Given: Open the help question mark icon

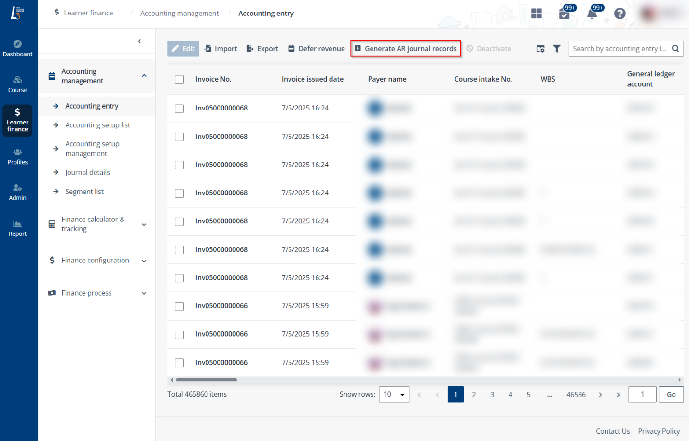Looking at the screenshot, I should click(x=620, y=14).
